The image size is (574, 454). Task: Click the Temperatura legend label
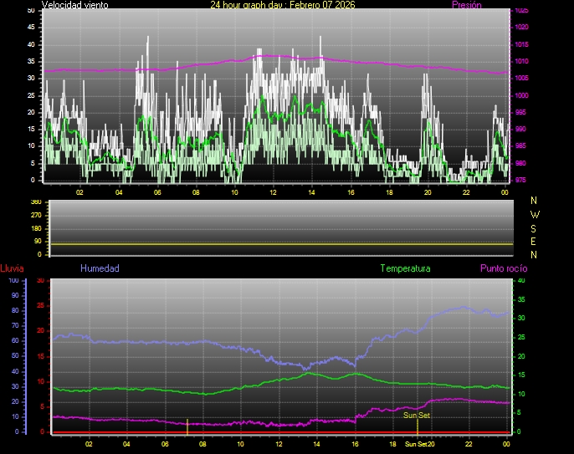pos(405,268)
